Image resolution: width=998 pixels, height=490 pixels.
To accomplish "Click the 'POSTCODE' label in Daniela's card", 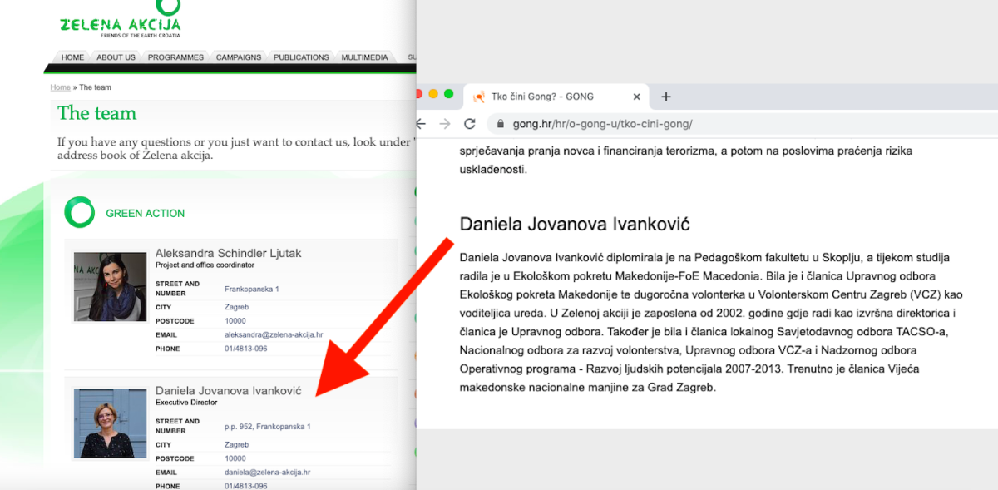I will coord(175,458).
